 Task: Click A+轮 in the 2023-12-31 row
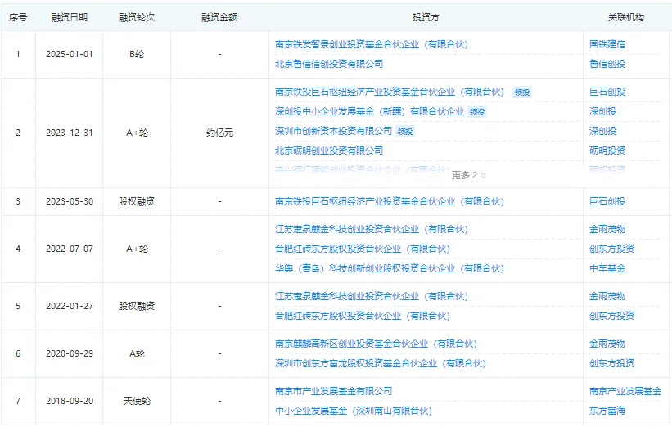click(x=137, y=133)
